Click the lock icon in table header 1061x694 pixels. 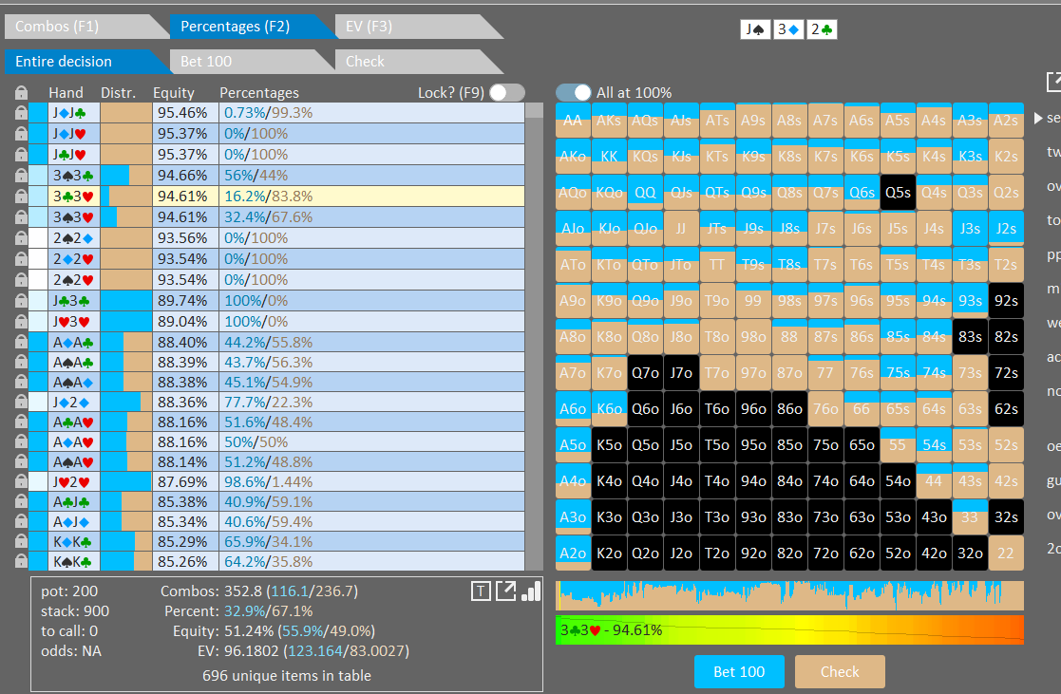pos(21,92)
